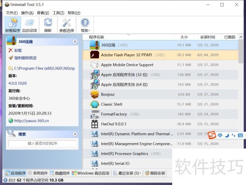The image size is (246, 185).
Task: Click the 4.0.0.1020 version value
Action: [18, 83]
